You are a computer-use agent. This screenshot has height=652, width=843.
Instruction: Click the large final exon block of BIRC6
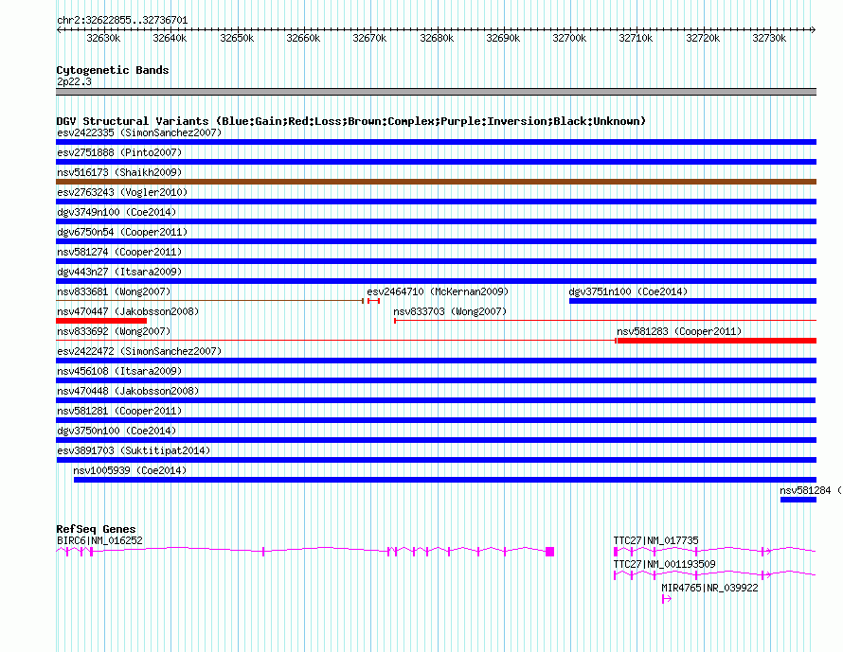click(549, 552)
